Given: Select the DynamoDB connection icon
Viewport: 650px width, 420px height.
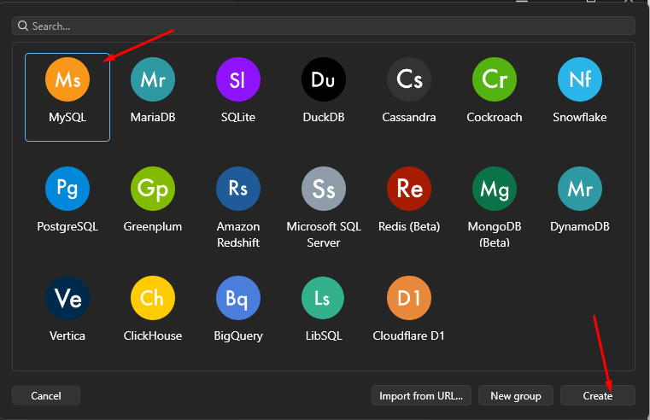Looking at the screenshot, I should tap(580, 189).
